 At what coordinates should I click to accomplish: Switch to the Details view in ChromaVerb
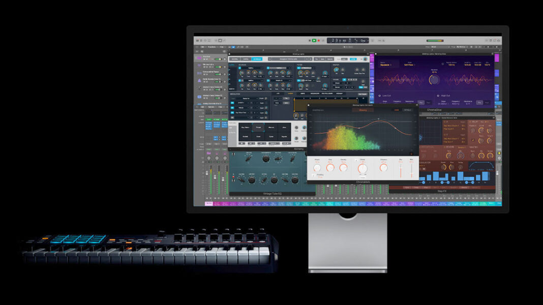pyautogui.click(x=408, y=110)
